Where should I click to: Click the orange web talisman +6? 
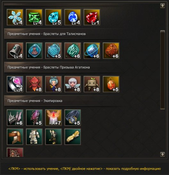[111, 51]
